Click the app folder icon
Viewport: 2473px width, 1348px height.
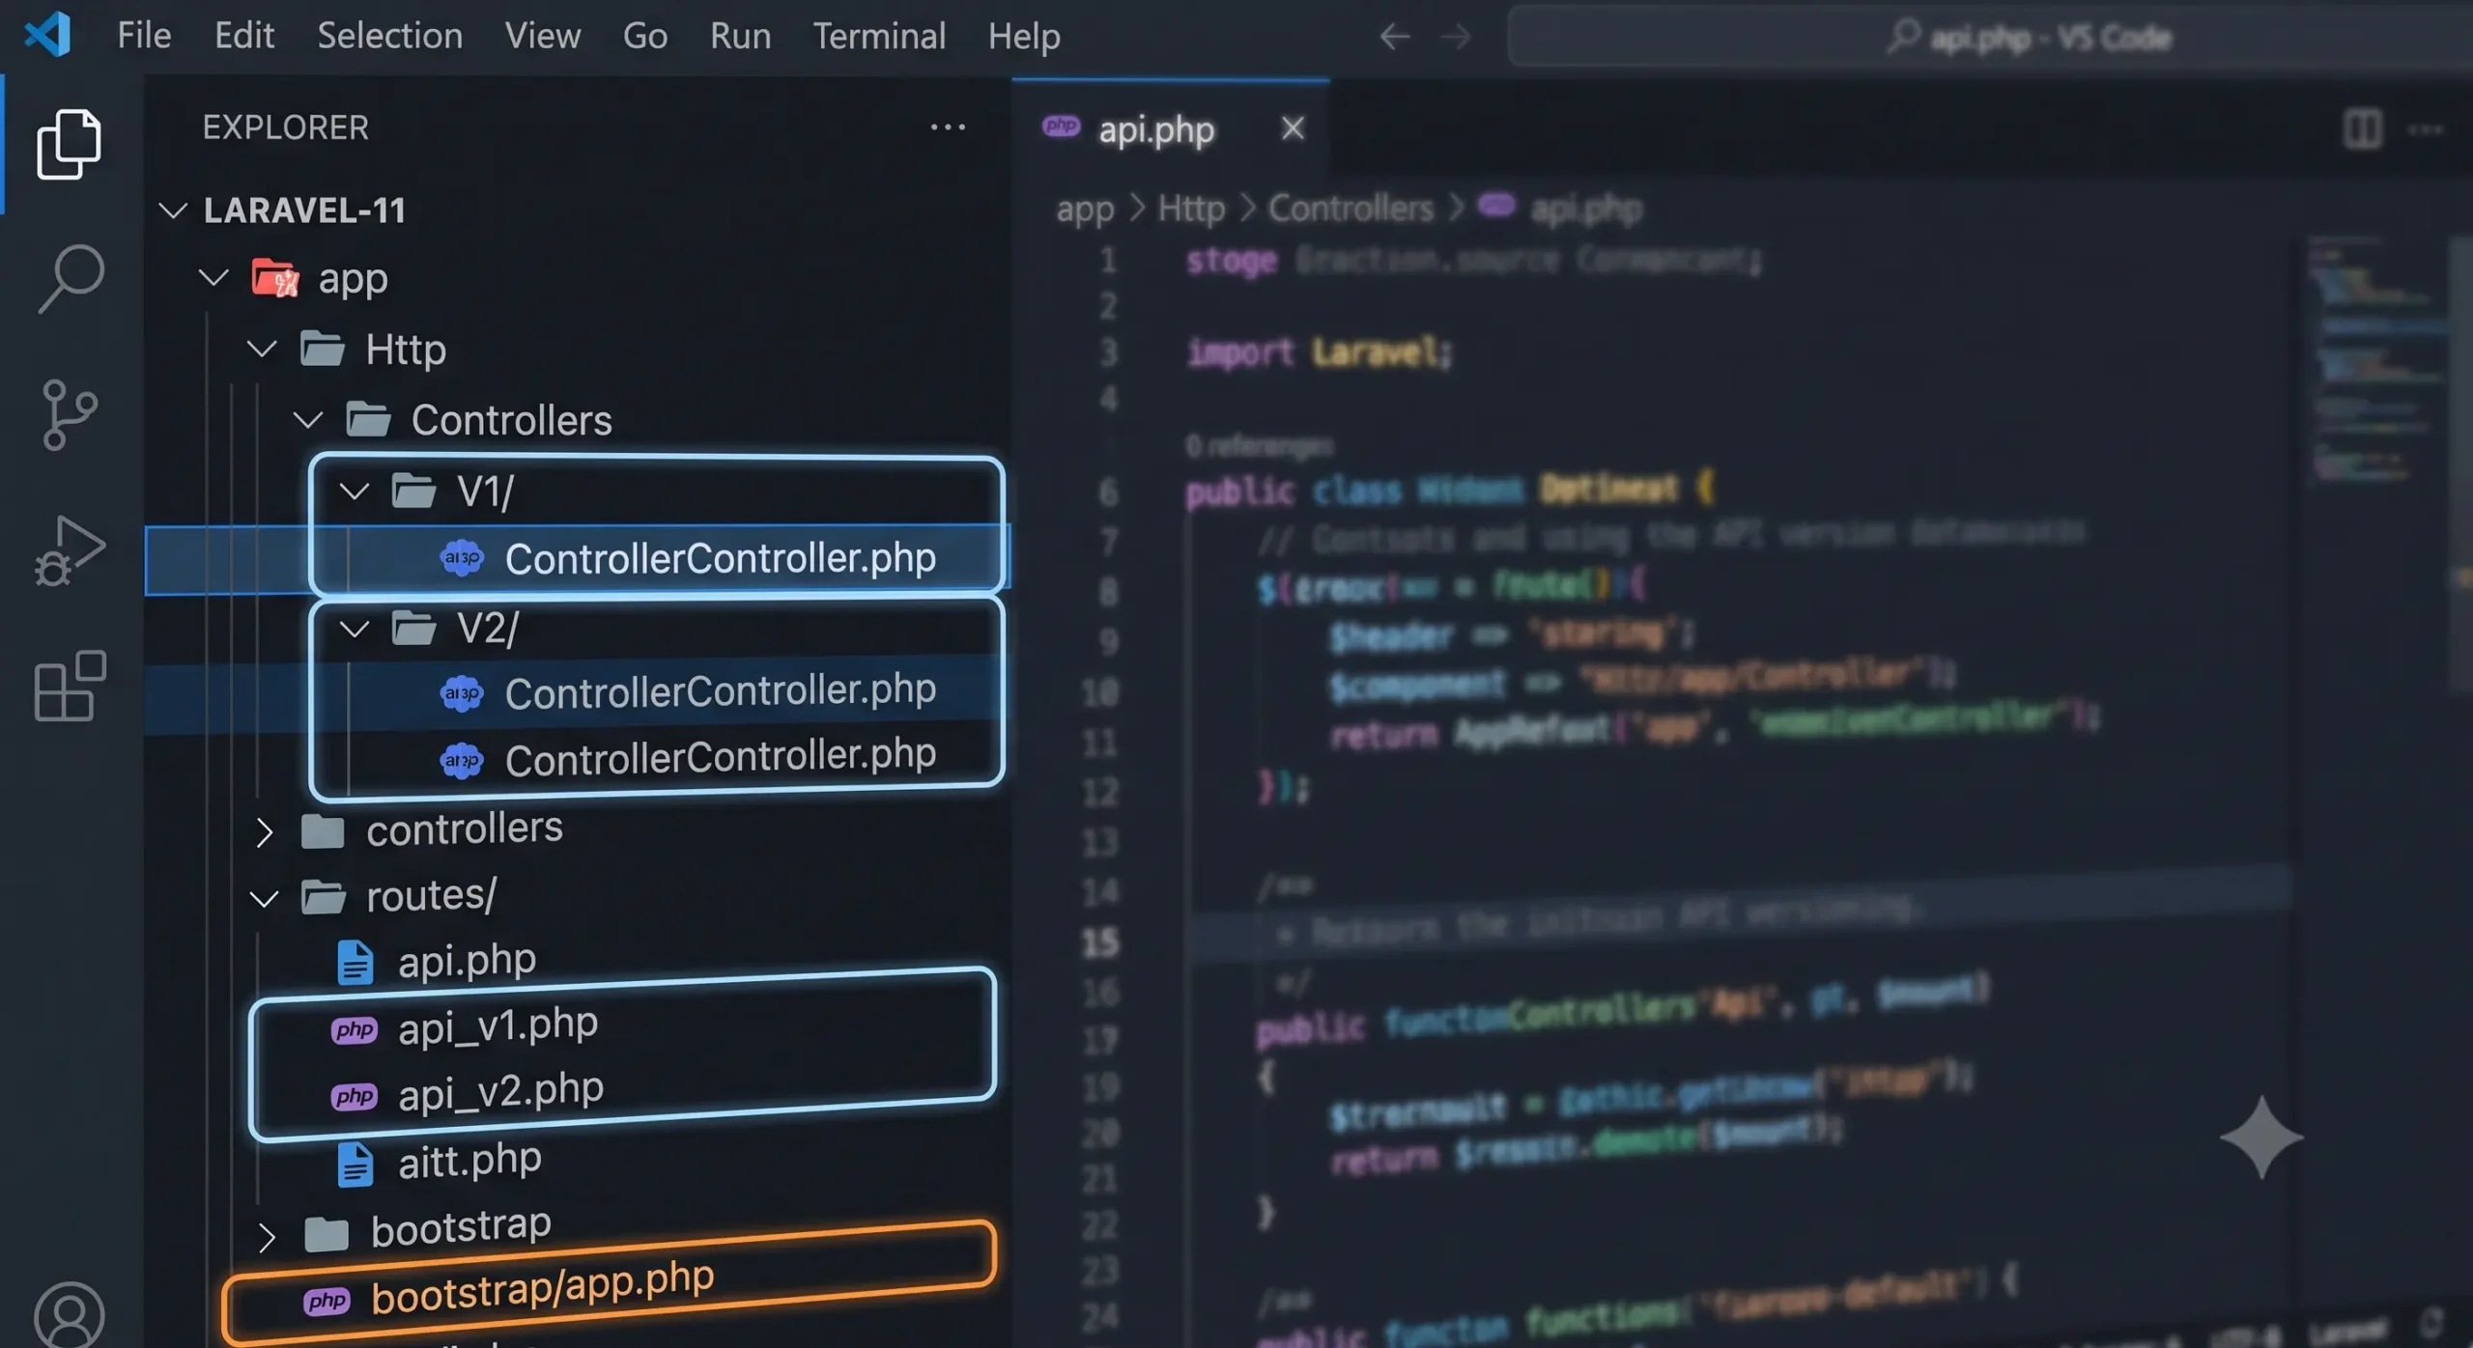(275, 278)
